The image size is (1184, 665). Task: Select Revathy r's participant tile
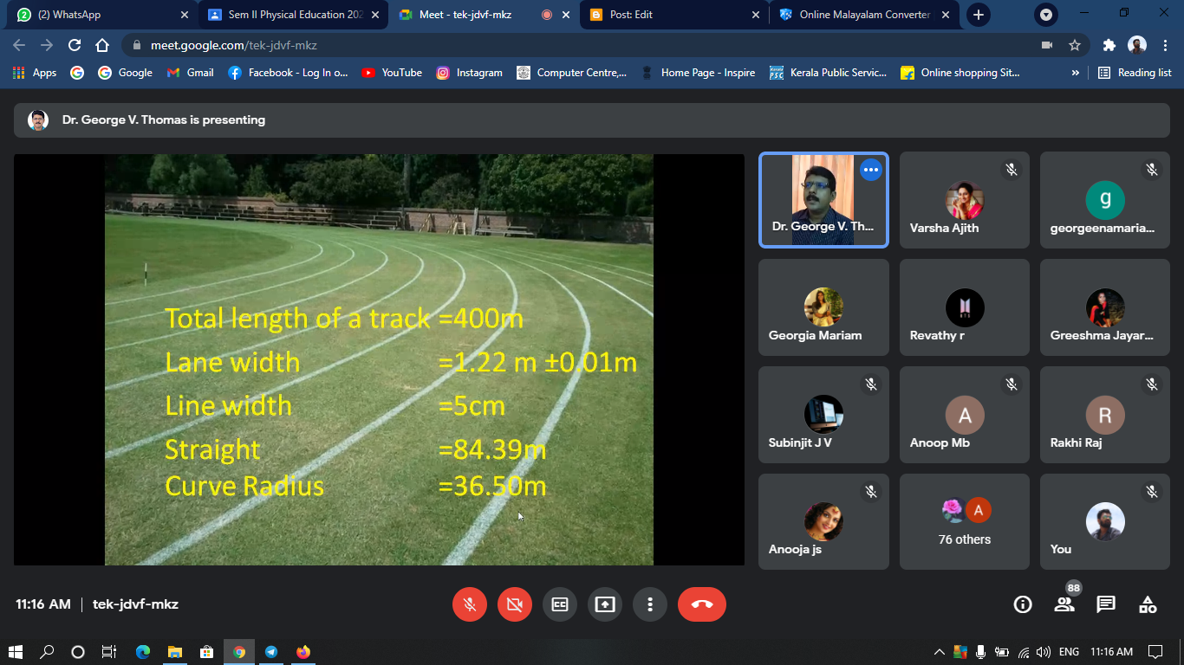point(965,307)
